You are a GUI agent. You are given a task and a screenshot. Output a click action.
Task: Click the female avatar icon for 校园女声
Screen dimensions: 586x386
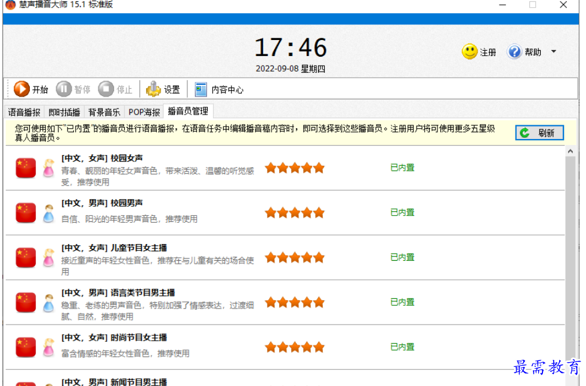[x=48, y=168]
